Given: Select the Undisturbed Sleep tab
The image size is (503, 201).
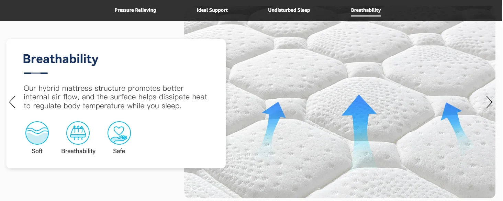Looking at the screenshot, I should coord(289,10).
